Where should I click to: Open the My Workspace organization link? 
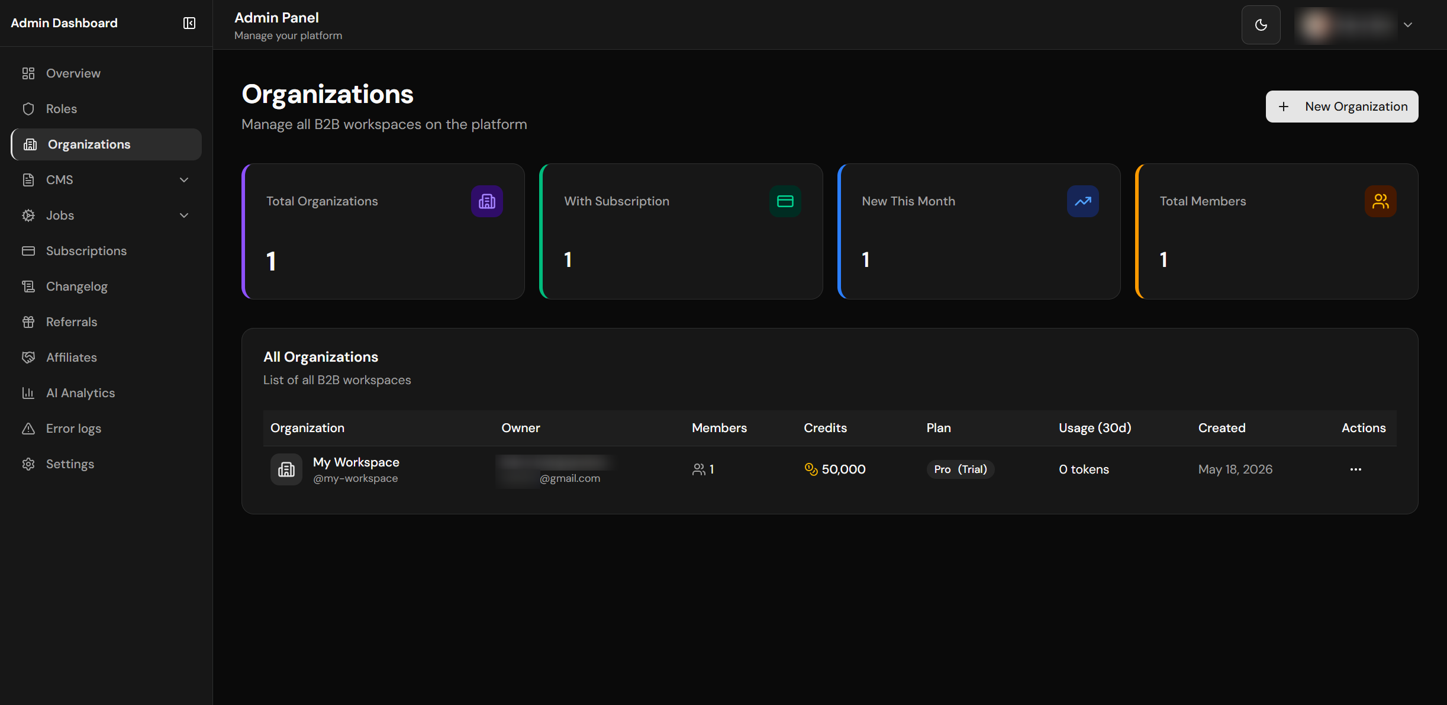tap(356, 462)
